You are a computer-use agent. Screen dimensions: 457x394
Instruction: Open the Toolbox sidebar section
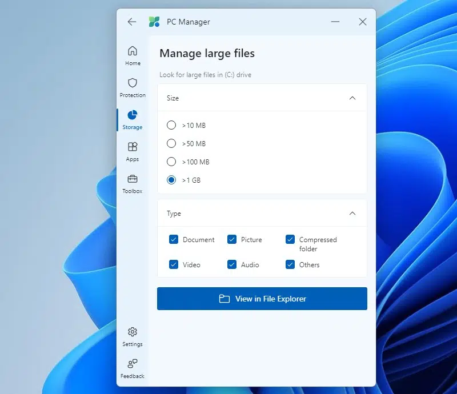tap(133, 183)
